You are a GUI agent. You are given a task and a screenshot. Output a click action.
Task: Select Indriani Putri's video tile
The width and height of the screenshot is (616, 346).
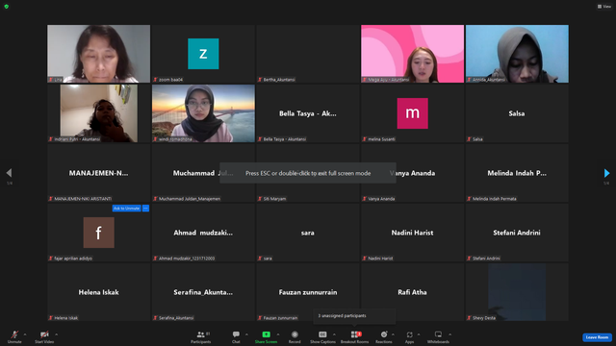98,113
